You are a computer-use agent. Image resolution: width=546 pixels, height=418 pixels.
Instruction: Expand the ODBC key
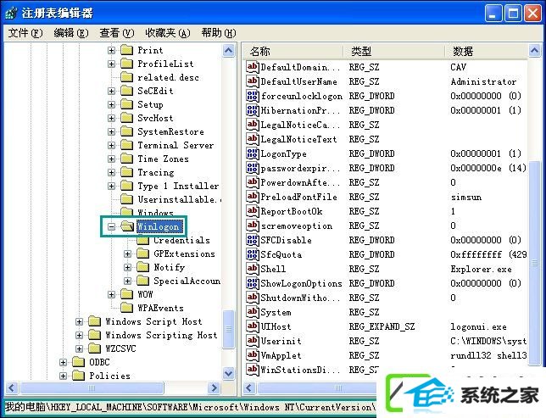coord(63,362)
